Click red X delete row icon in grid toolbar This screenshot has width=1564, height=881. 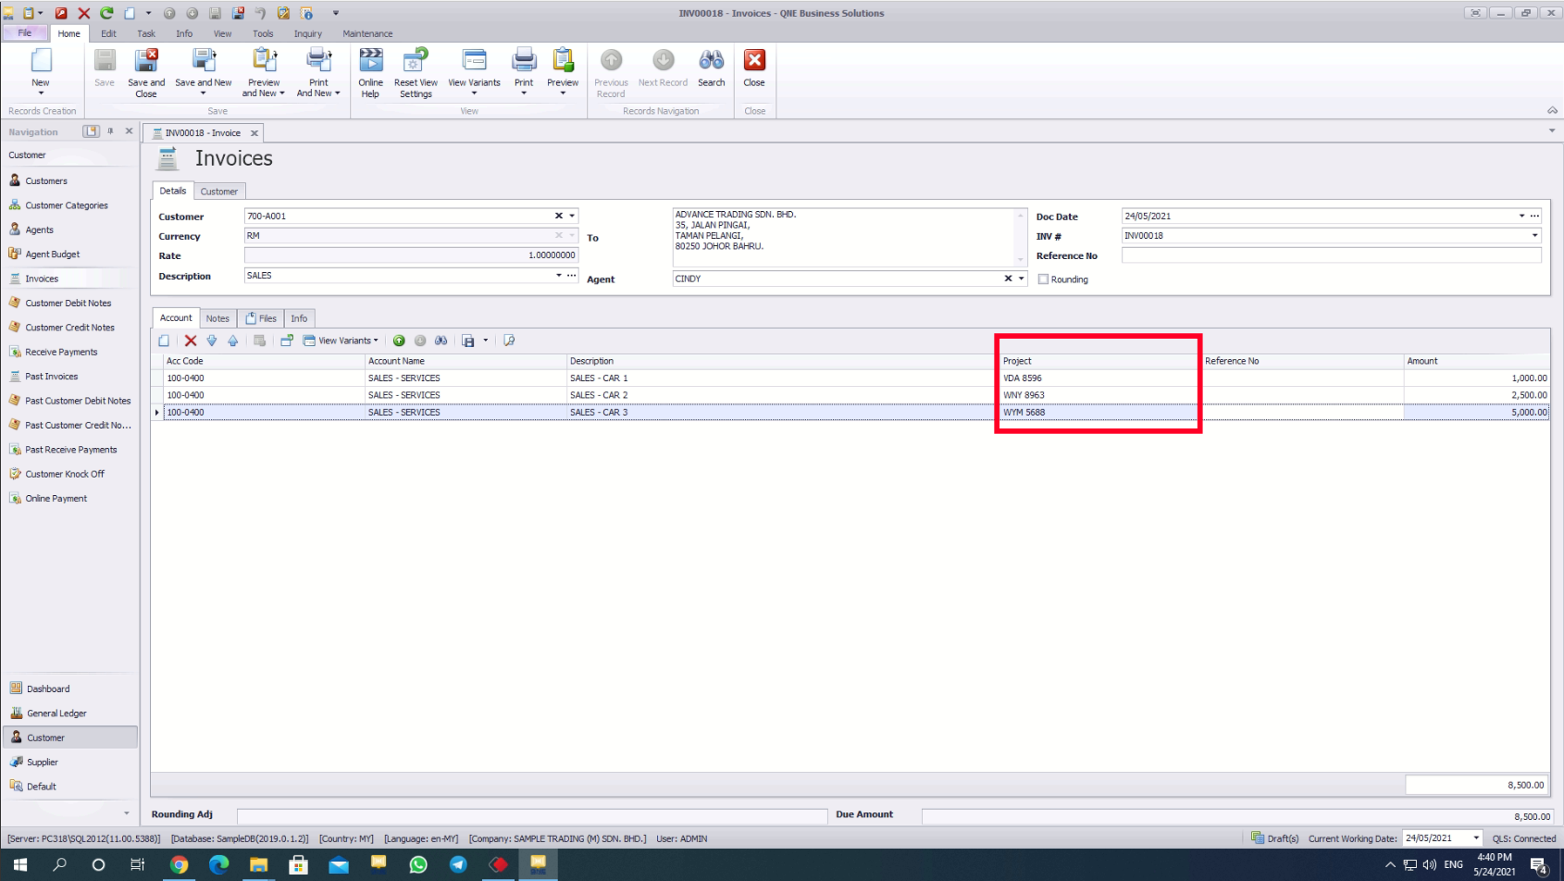[191, 341]
